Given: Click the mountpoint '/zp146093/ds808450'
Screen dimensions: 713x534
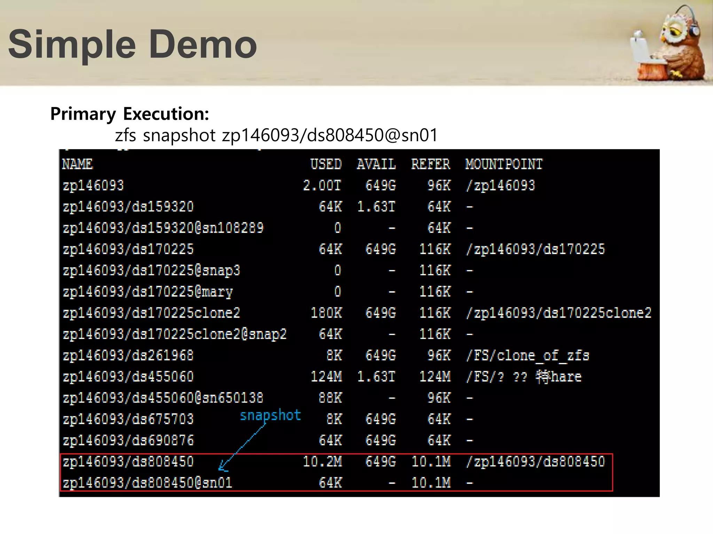Looking at the screenshot, I should pyautogui.click(x=535, y=462).
